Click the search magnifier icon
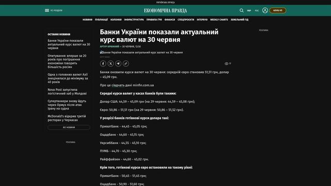Viewport: 331px width, 186px height. pyautogui.click(x=242, y=10)
